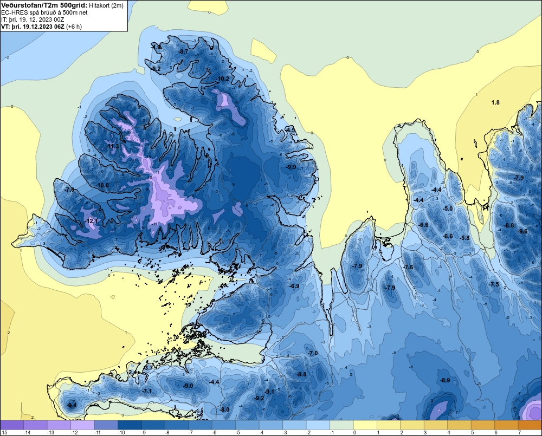
Task: Click the -11.3 temperature label
Action: click(113, 146)
